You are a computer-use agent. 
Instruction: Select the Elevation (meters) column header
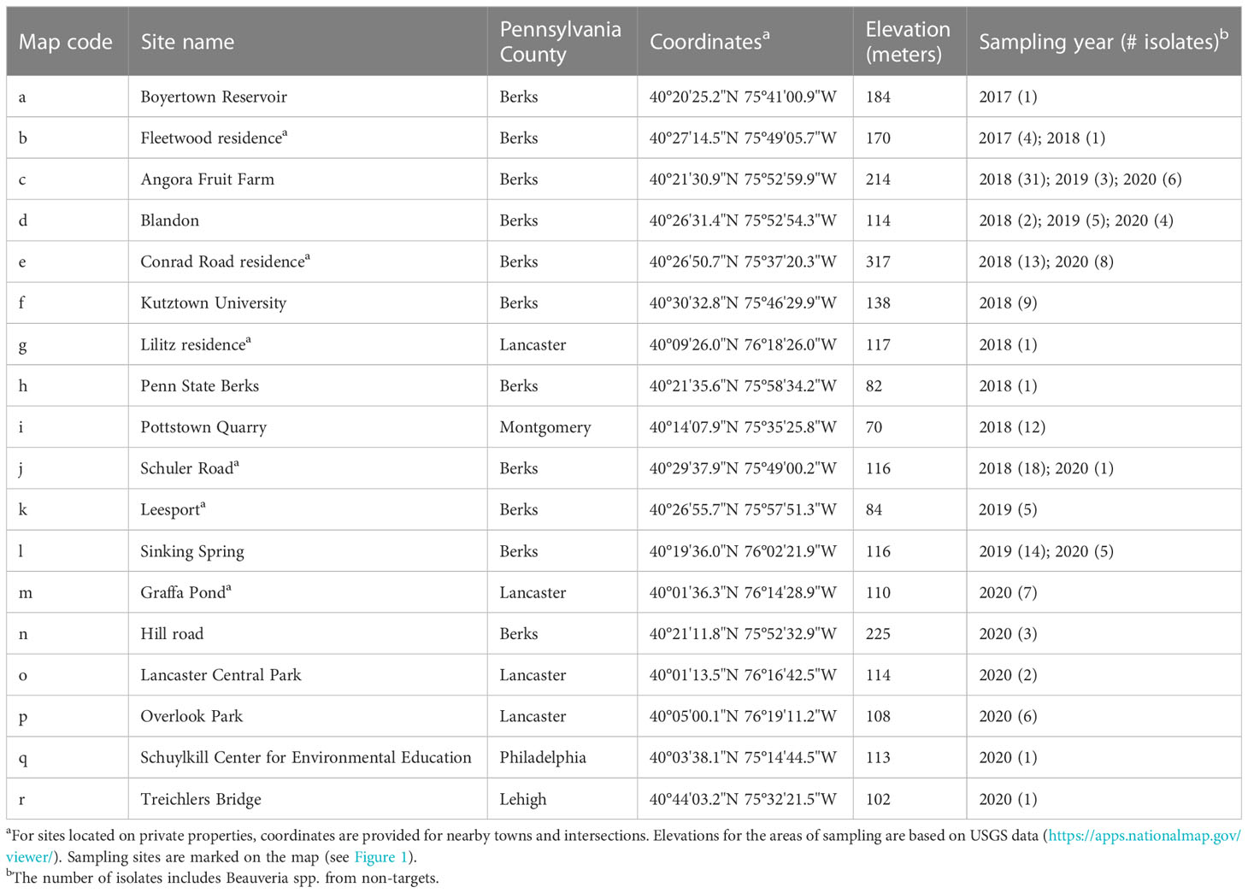point(907,42)
